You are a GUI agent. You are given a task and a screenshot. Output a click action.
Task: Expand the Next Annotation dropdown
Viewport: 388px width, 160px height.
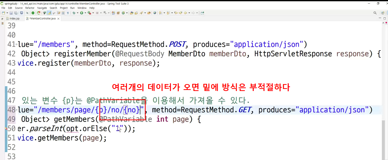click(164, 13)
